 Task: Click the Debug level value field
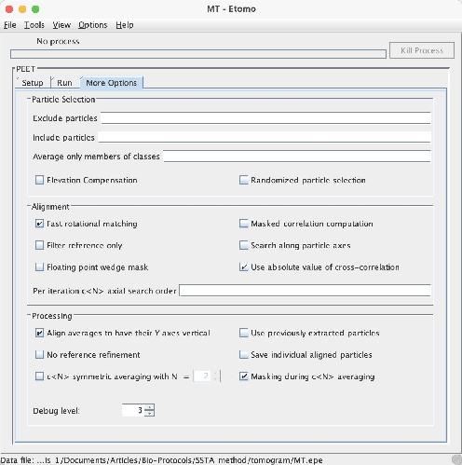click(x=133, y=410)
